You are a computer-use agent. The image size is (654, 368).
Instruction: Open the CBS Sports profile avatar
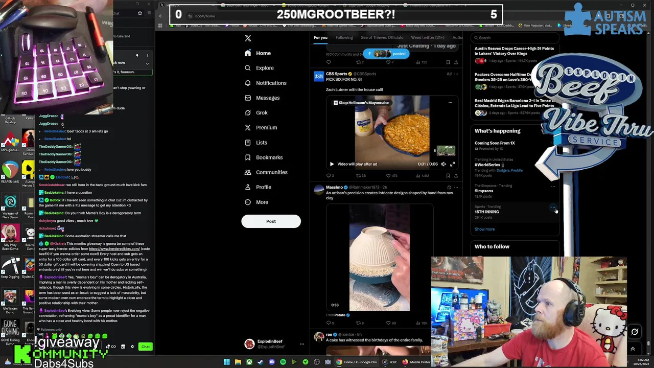[319, 76]
